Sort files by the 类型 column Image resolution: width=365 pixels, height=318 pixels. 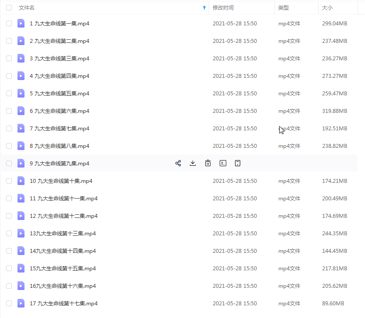tap(284, 7)
